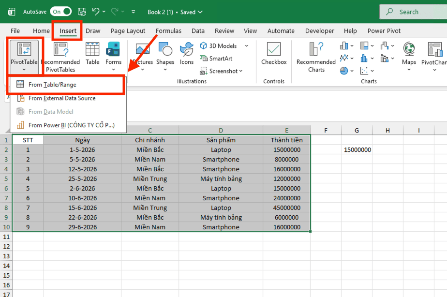Select the 'Chi nhánh' header cell
The image size is (447, 297).
pyautogui.click(x=150, y=140)
